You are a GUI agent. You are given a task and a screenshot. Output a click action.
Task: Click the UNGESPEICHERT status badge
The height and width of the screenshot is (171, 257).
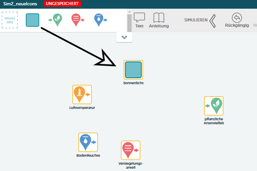coord(62,4)
